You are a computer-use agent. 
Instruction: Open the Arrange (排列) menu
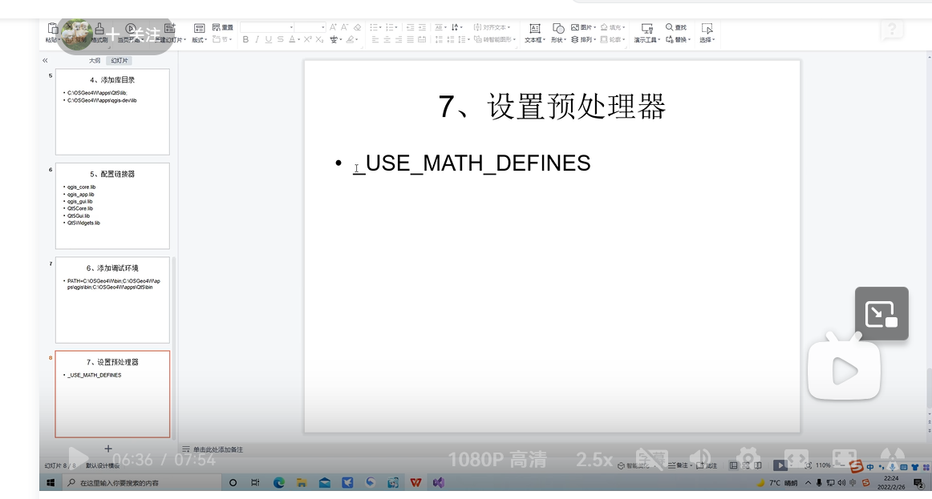click(583, 40)
